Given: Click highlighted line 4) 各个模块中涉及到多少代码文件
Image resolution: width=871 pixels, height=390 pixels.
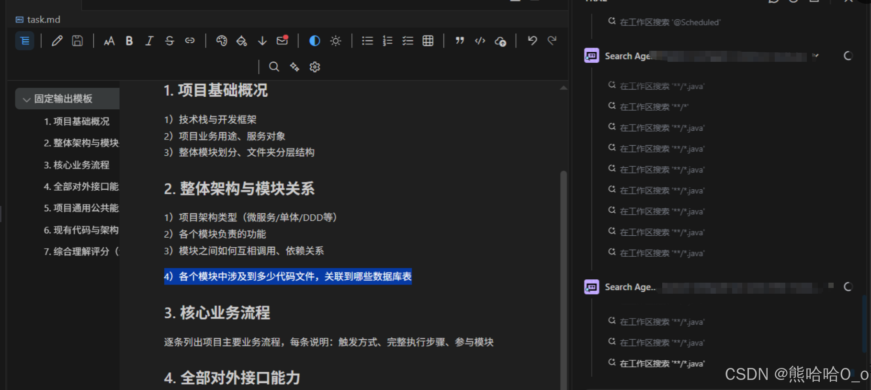Looking at the screenshot, I should coord(288,276).
